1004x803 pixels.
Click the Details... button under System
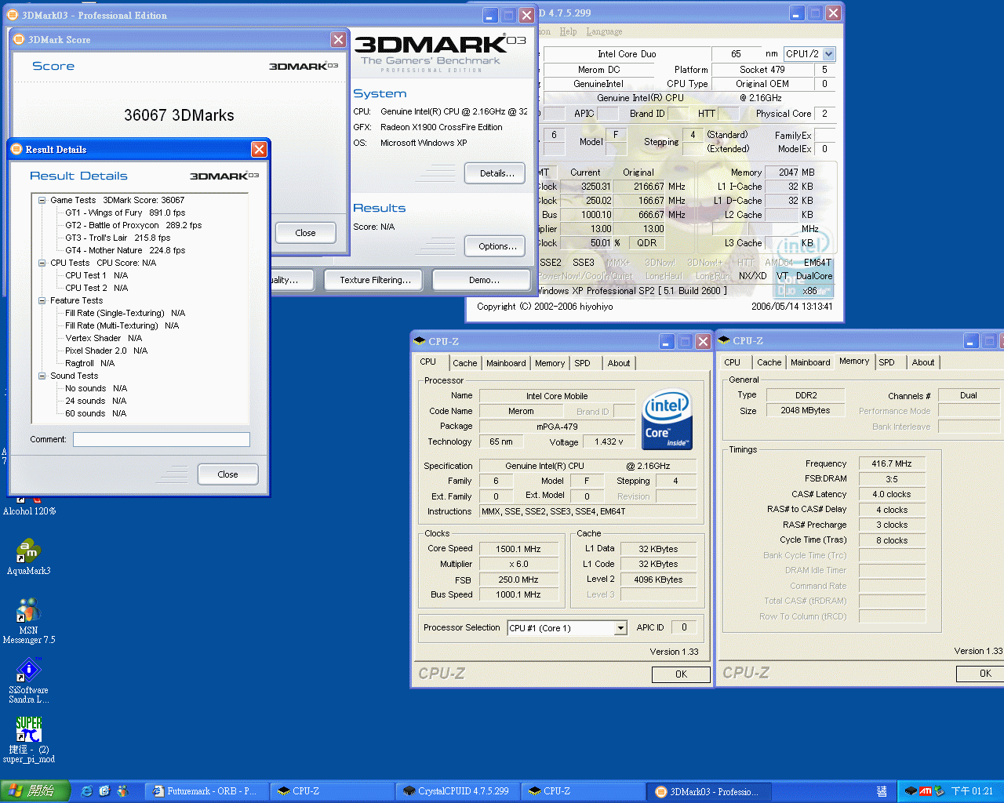495,173
